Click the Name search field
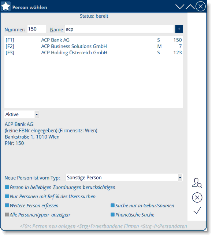 pos(119,29)
